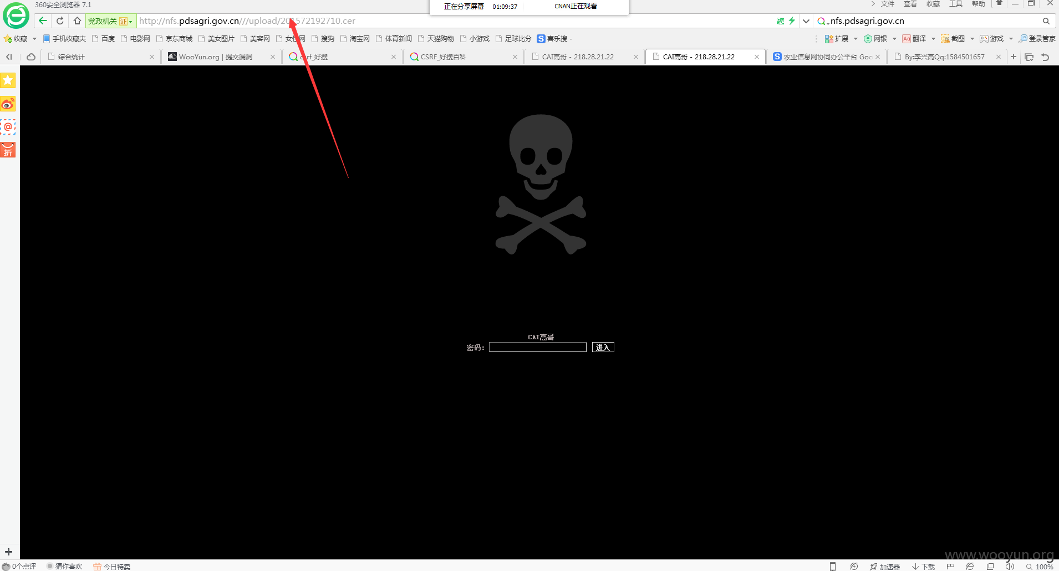Open 网银 online banking toolbar item
This screenshot has height=571, width=1059.
click(875, 39)
